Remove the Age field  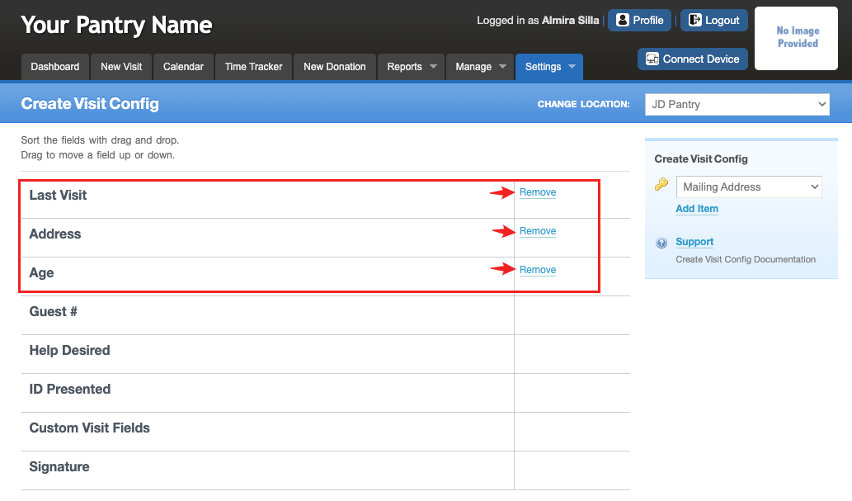click(x=538, y=270)
